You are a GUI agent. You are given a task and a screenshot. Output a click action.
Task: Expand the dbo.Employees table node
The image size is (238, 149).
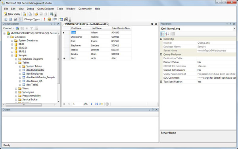pos(20,74)
